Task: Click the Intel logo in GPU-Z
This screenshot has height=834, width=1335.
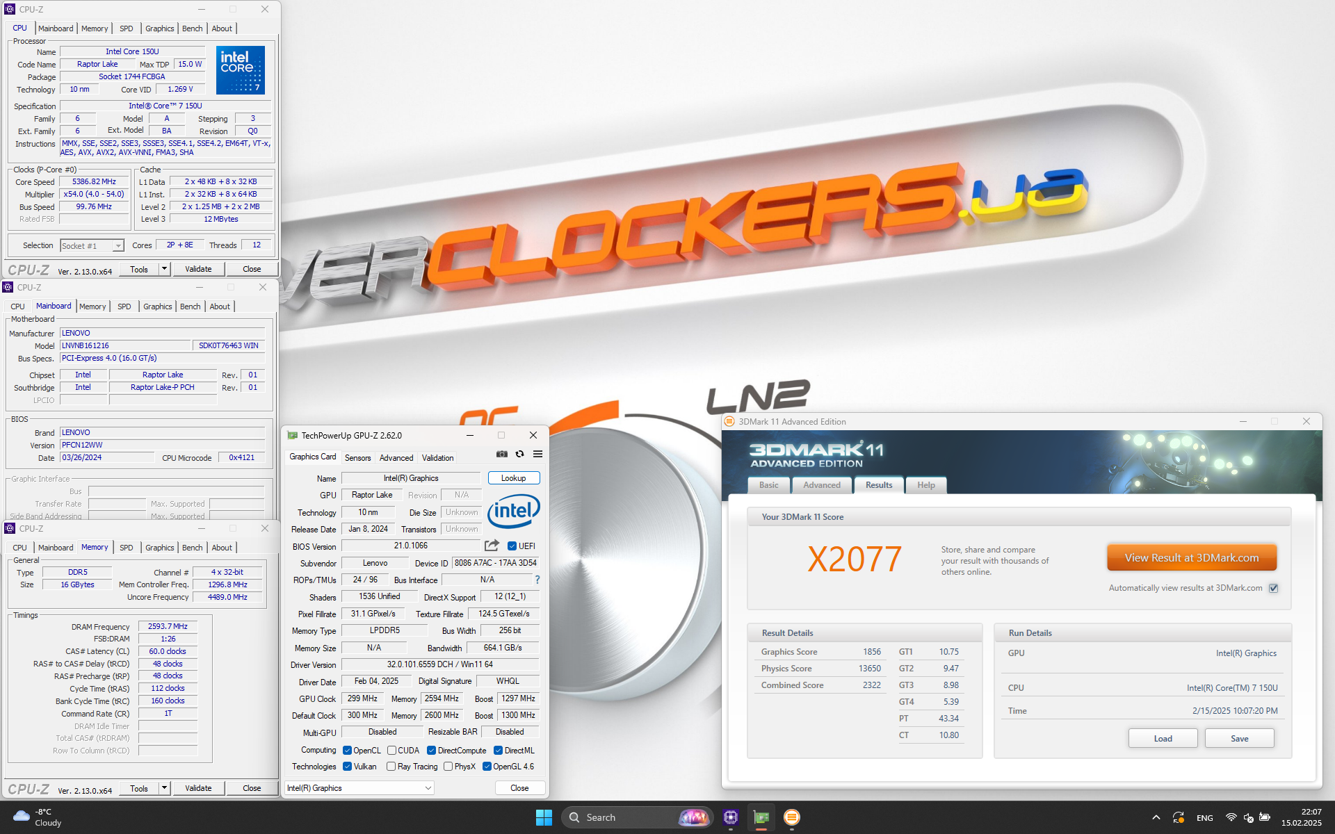Action: tap(514, 512)
